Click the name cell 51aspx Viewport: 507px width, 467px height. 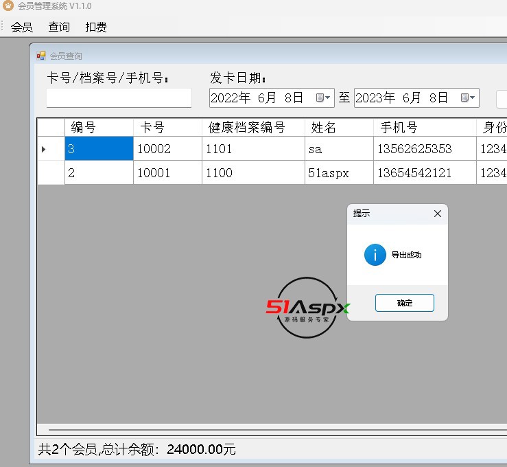(339, 172)
